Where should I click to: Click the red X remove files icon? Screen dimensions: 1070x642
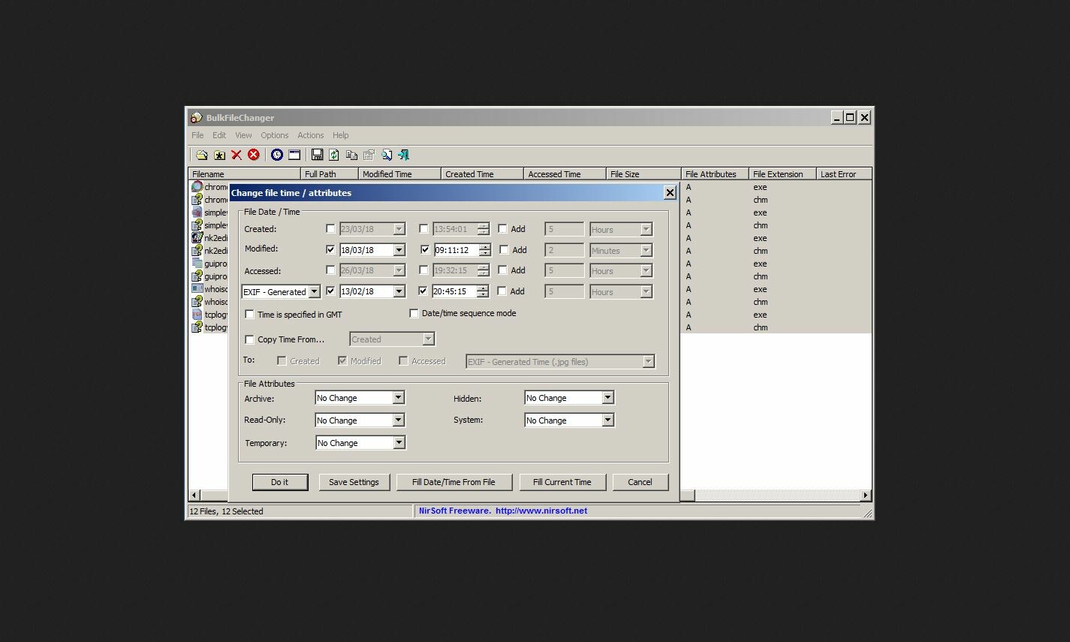[237, 155]
